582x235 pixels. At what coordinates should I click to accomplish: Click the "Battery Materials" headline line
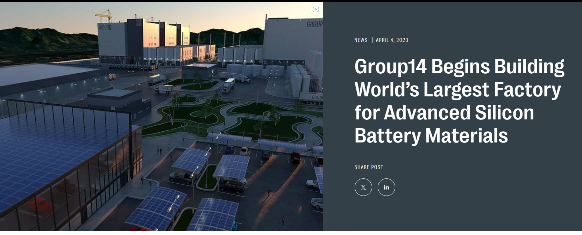pos(431,136)
